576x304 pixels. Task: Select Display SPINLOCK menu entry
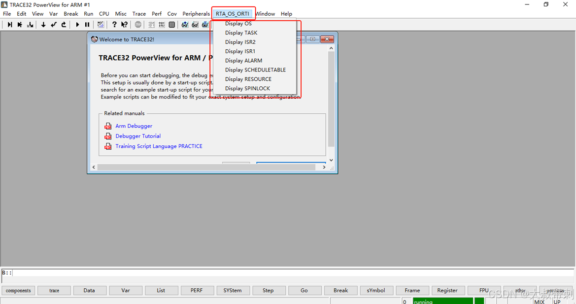tap(247, 89)
